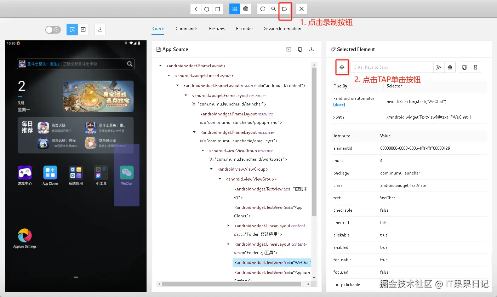Viewport: 497px width, 297px height.
Task: Click the App Source horizontal scrollbar
Action: [x=232, y=284]
